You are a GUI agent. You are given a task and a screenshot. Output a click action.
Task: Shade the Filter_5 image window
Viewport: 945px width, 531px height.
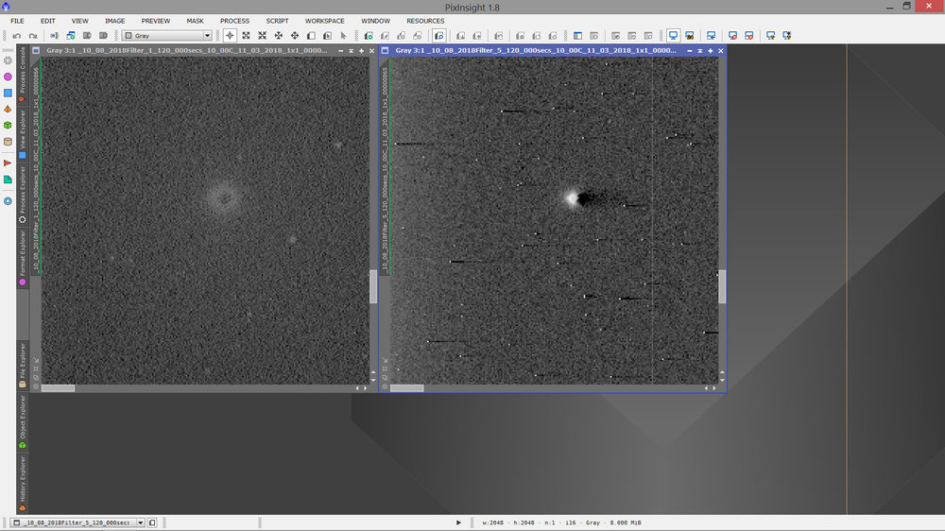pos(699,51)
